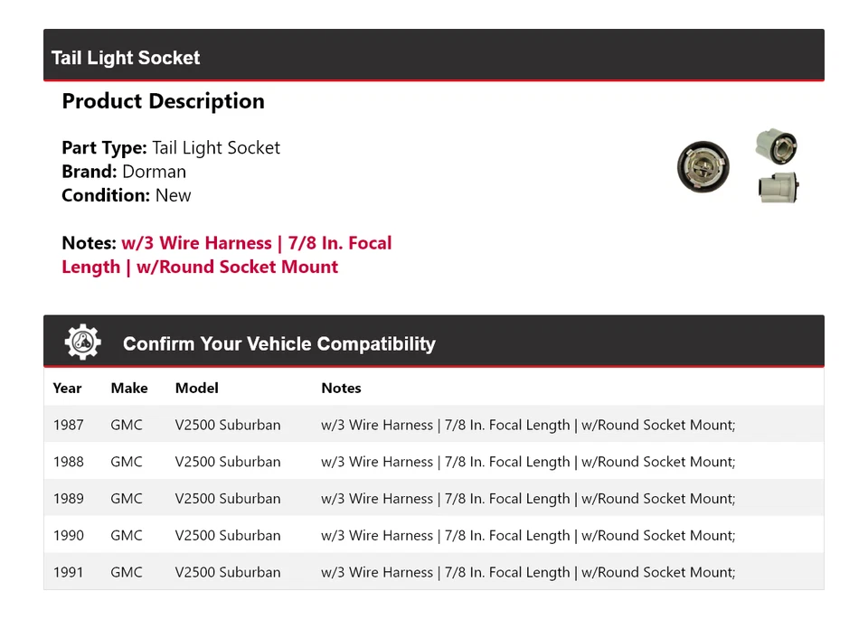This screenshot has width=868, height=619.
Task: Select the 1987 year cell
Action: (68, 425)
